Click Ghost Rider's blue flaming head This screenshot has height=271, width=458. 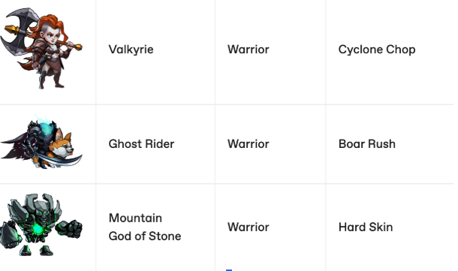click(x=46, y=128)
